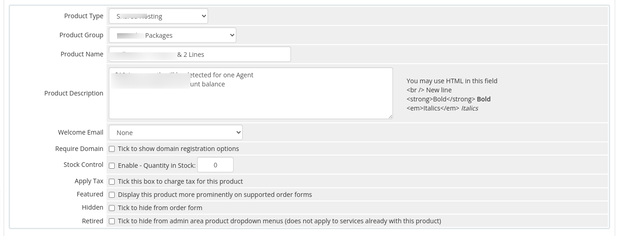Viewport: 617px width, 236px height.
Task: Open the Product Group dropdown
Action: [172, 35]
